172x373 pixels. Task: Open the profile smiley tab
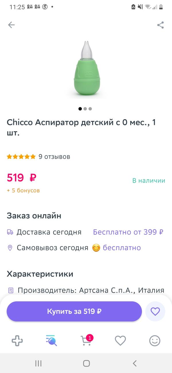(155, 341)
